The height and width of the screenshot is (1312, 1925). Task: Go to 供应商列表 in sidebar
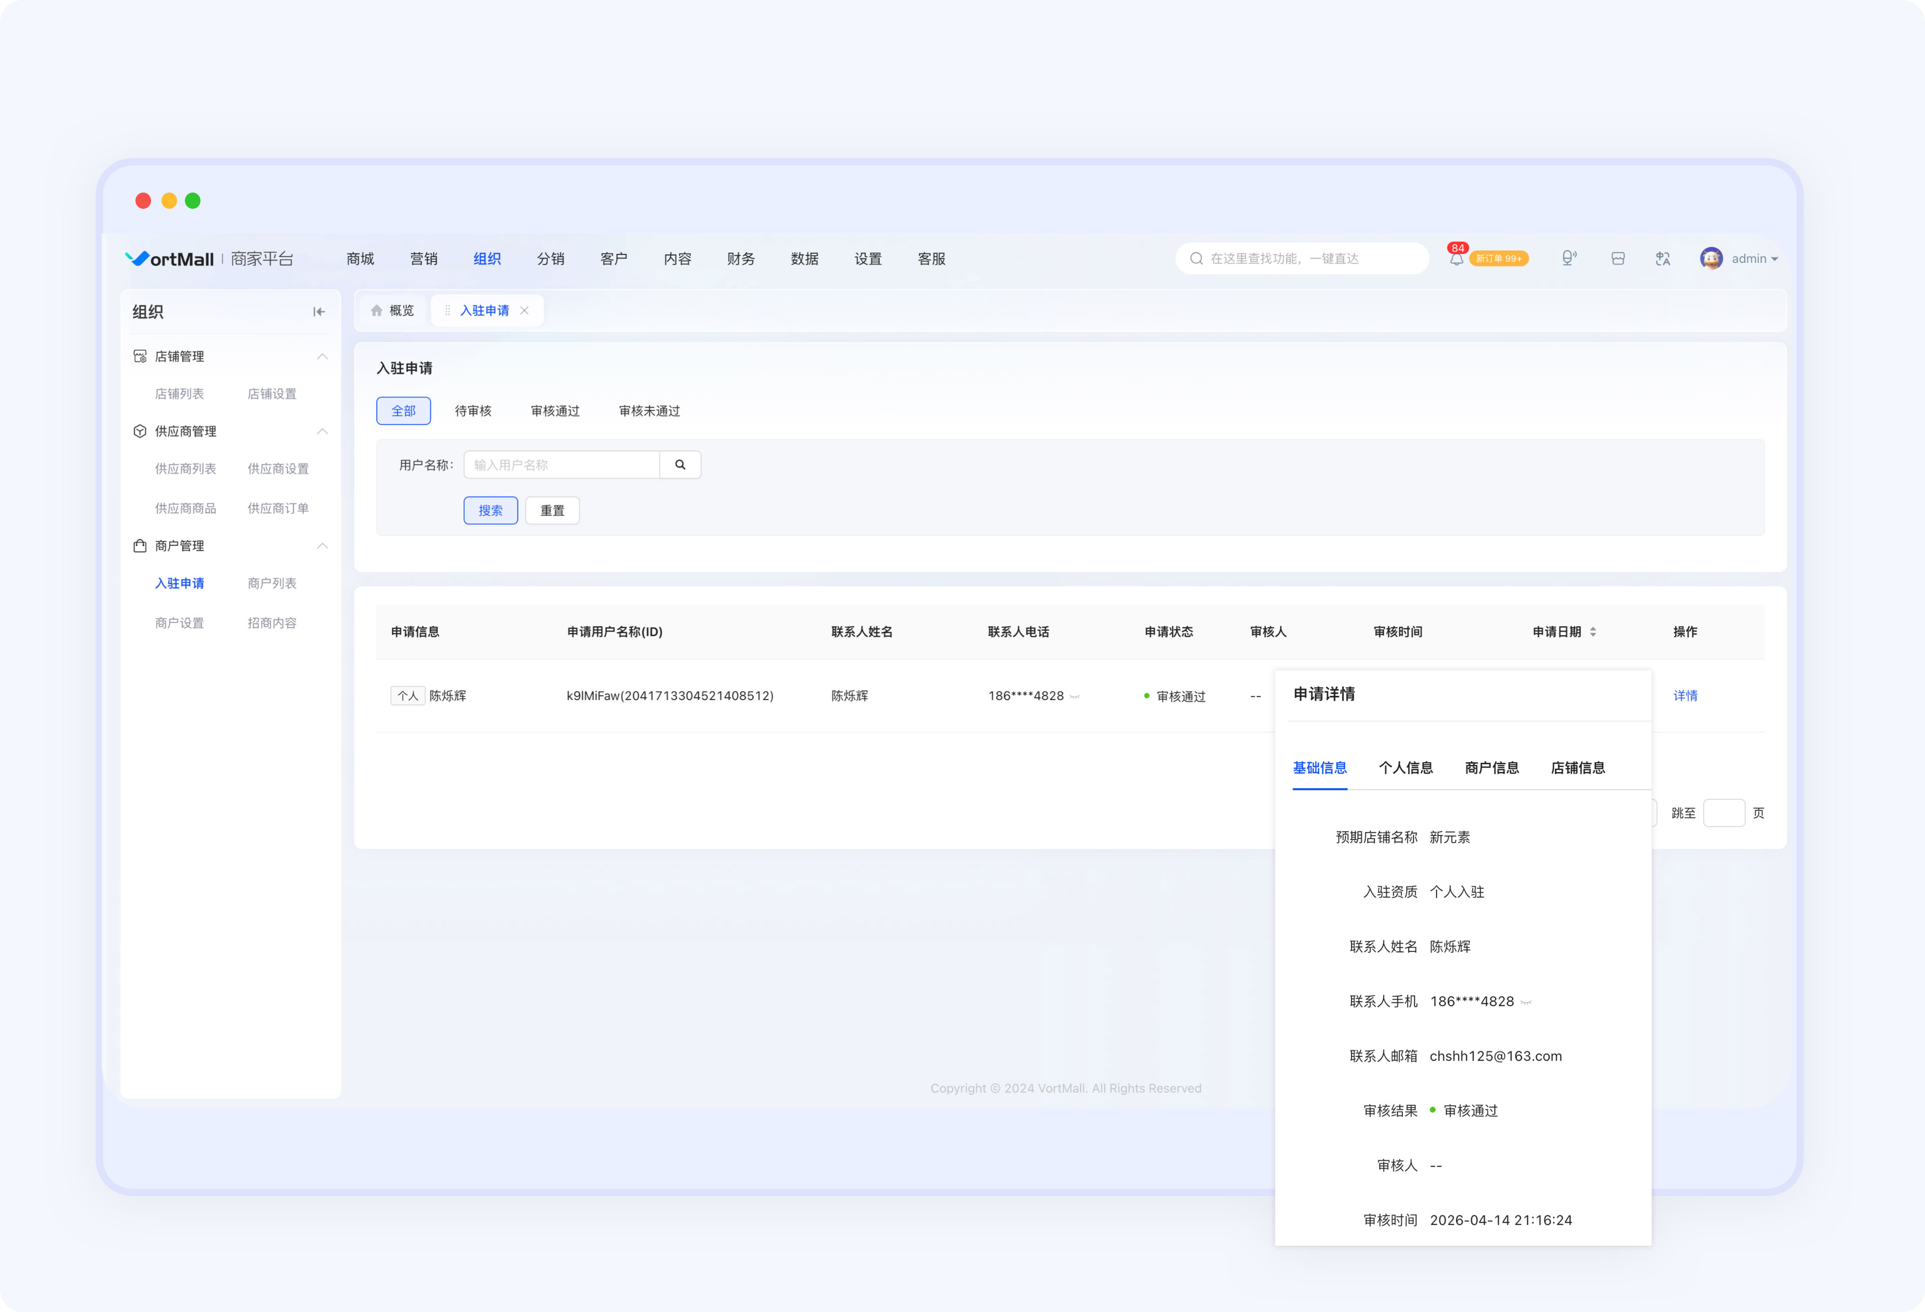coord(186,469)
